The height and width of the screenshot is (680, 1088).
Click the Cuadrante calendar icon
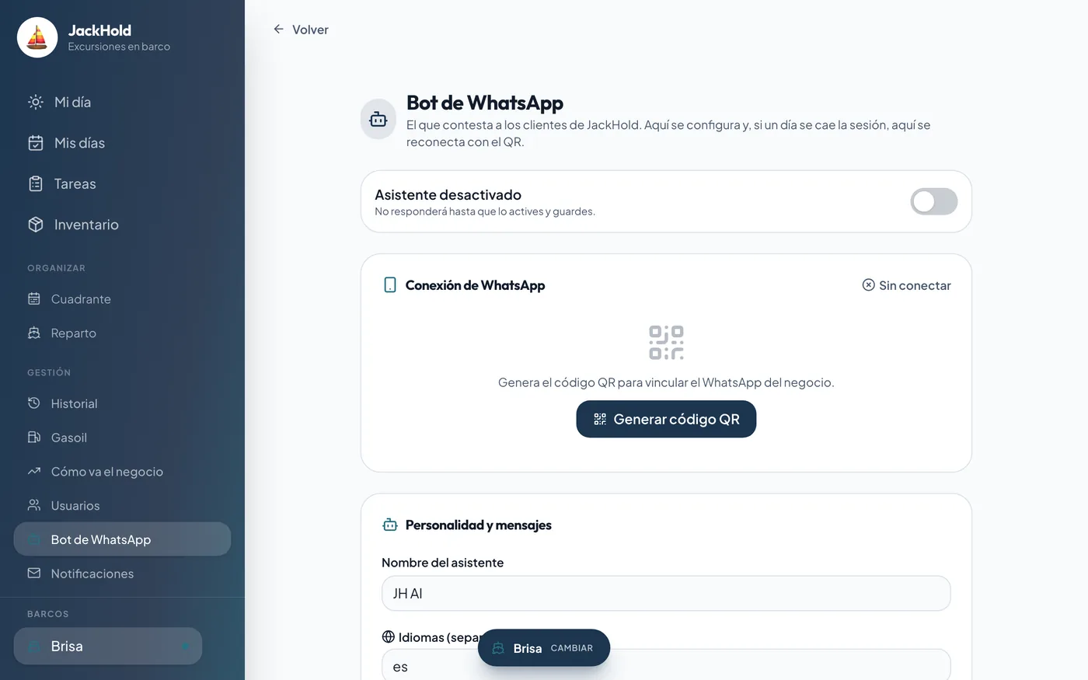pos(34,298)
